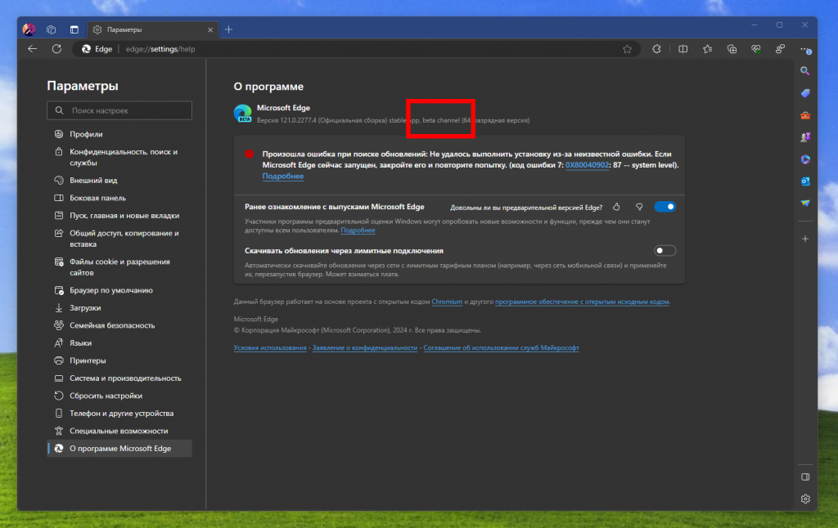Go back with the back arrow
The image size is (838, 528).
pos(33,49)
